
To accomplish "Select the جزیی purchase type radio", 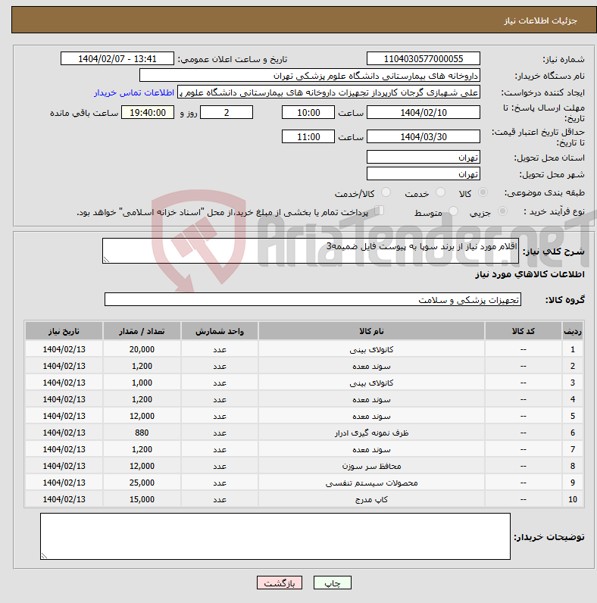I will click(x=502, y=211).
